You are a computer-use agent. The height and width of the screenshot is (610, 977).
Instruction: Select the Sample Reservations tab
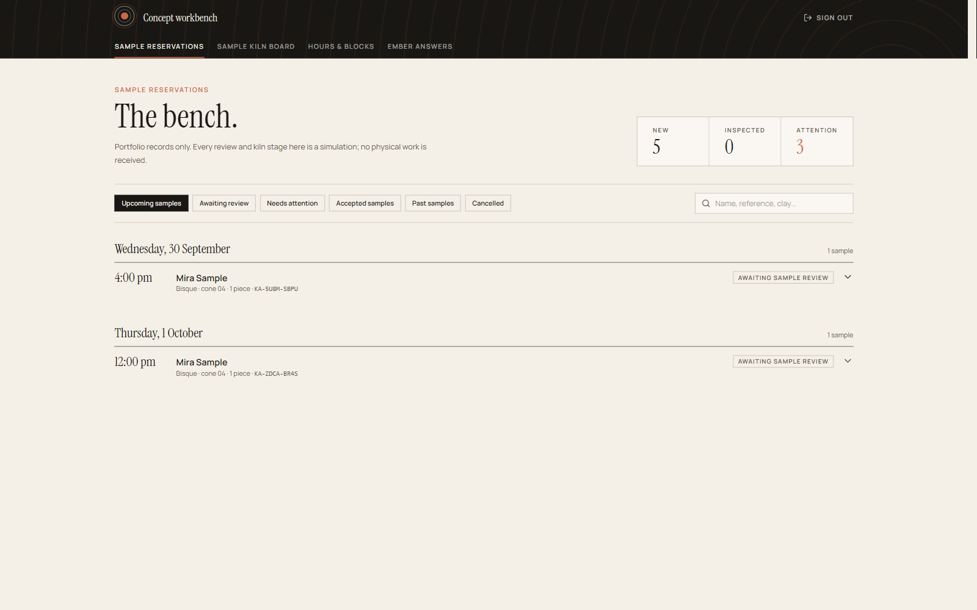pyautogui.click(x=159, y=46)
